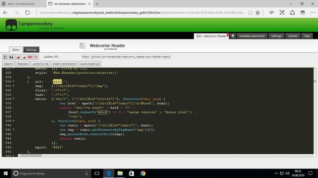Collapse code fold arrow on line 930
This screenshot has height=178, width=318.
14,81
